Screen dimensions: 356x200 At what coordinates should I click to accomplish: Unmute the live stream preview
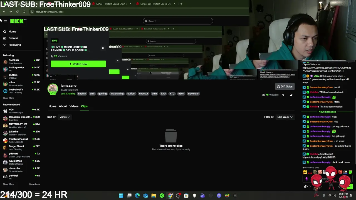click(x=103, y=48)
